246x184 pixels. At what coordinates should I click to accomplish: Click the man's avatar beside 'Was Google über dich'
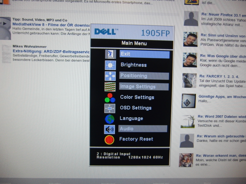pos(190,60)
